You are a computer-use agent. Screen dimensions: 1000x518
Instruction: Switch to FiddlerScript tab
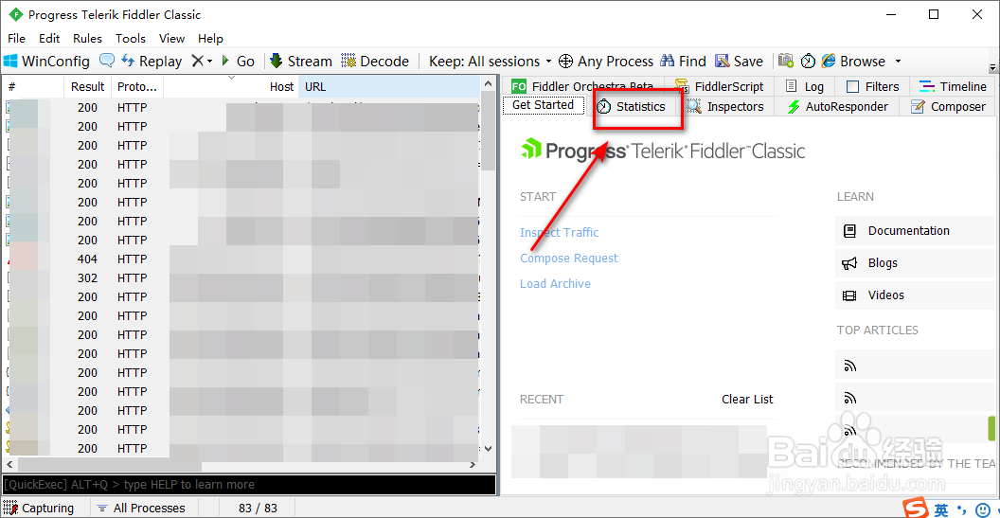coord(719,86)
